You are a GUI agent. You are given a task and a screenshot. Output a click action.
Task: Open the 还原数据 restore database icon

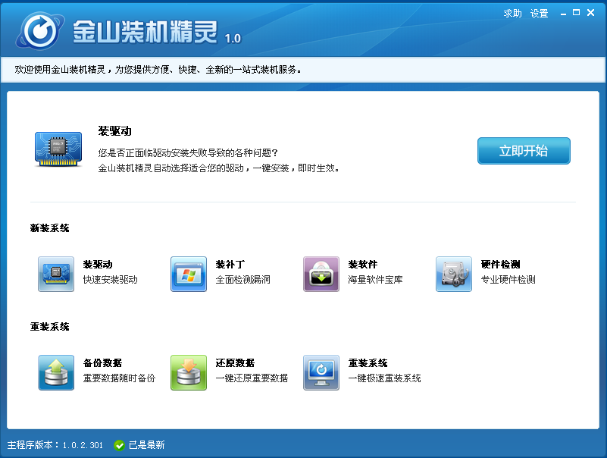[x=189, y=372]
